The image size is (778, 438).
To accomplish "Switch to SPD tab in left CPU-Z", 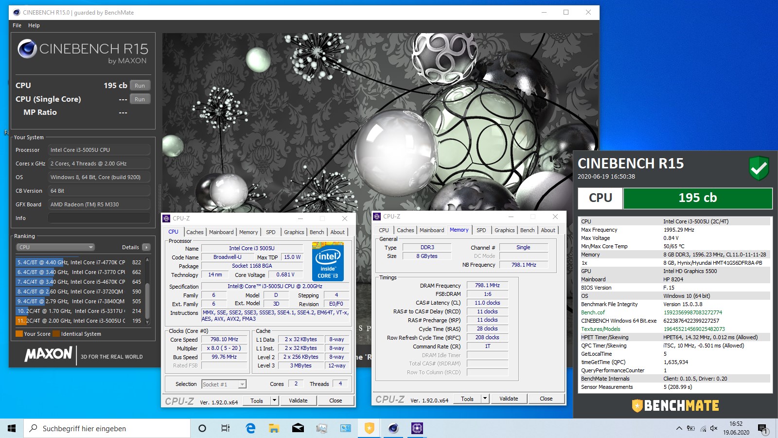I will point(271,232).
